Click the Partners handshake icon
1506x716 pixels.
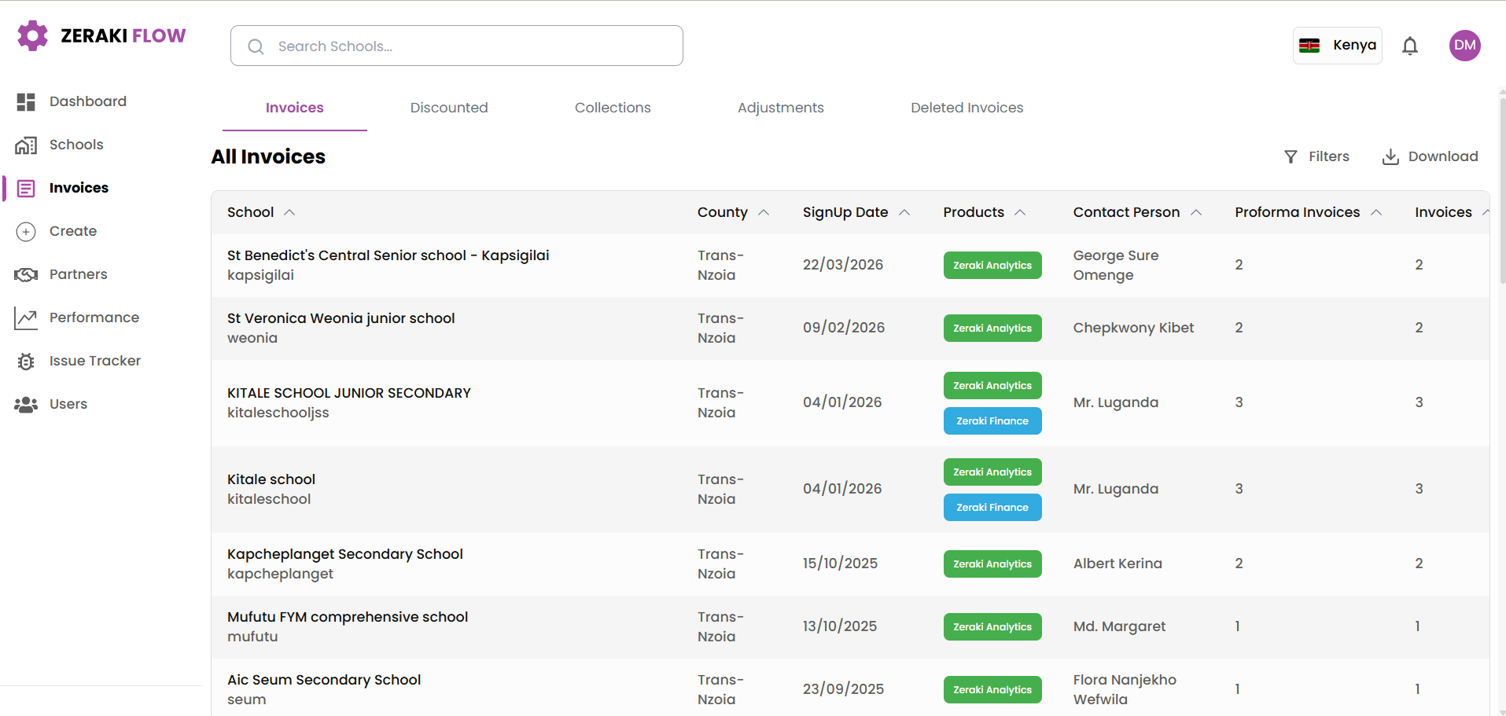point(26,274)
